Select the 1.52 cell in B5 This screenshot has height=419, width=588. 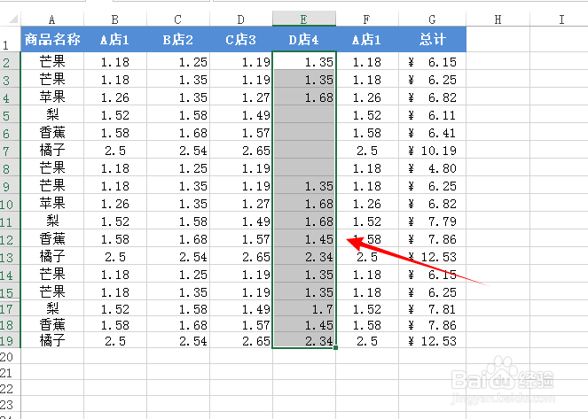pos(115,114)
